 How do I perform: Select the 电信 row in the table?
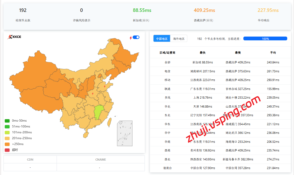[x=167, y=71]
